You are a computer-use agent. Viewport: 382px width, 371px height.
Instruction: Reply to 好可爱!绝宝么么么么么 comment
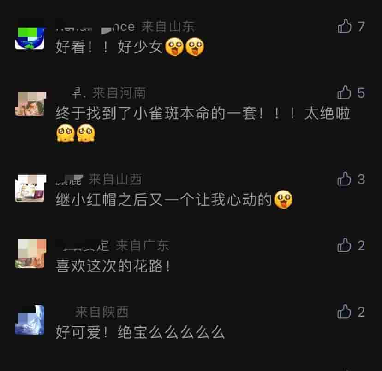pos(140,332)
